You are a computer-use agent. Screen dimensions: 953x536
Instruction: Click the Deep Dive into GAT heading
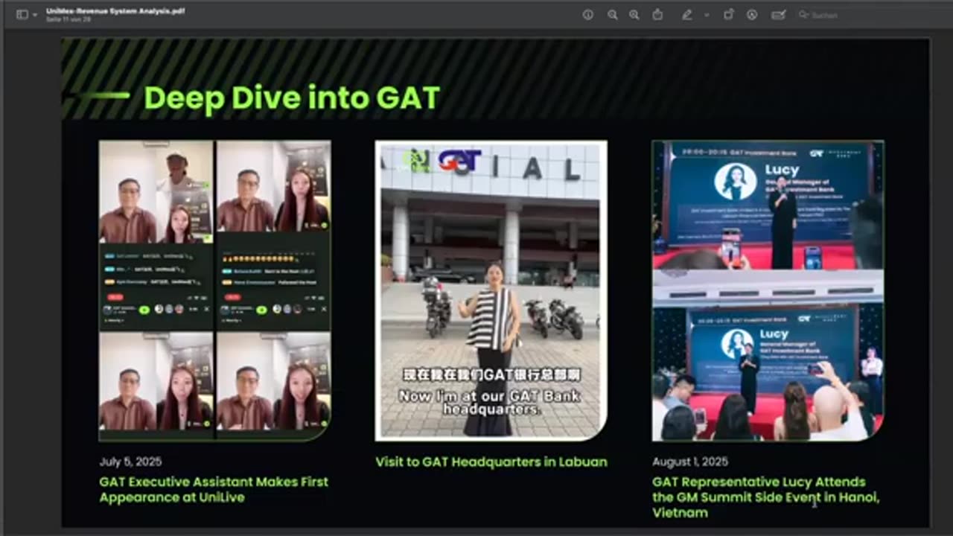pyautogui.click(x=291, y=98)
